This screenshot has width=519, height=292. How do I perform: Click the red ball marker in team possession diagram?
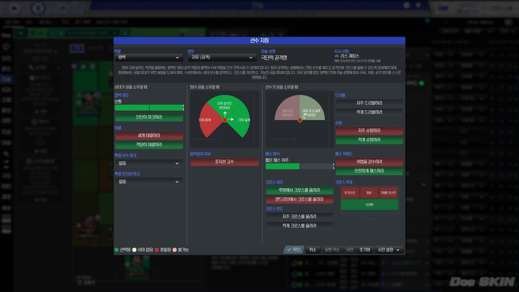[225, 120]
